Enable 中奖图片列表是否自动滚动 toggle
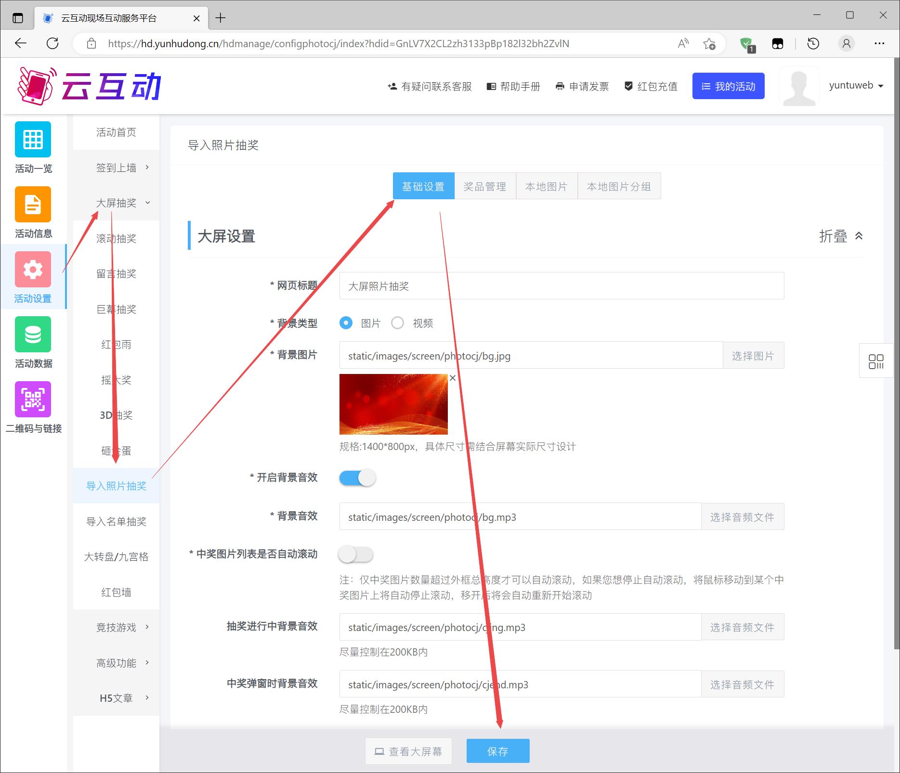Screen dimensions: 900x773 pyautogui.click(x=356, y=554)
